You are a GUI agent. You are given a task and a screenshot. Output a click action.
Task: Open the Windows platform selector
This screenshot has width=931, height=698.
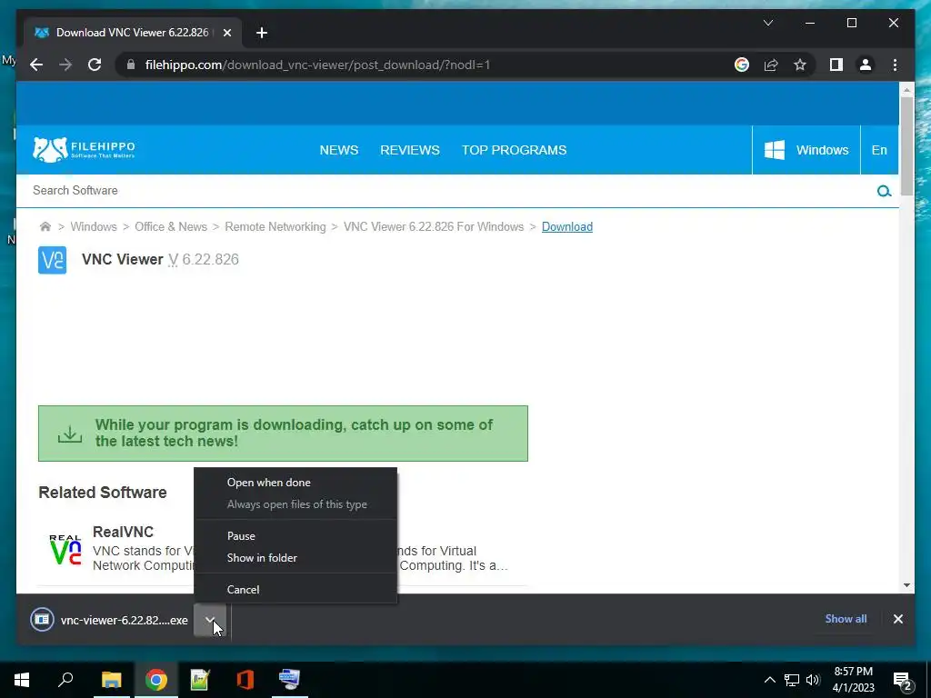[806, 150]
